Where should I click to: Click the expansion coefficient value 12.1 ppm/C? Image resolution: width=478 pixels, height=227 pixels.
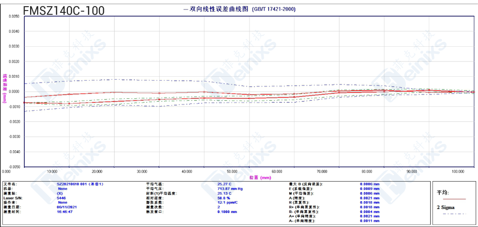coord(228,203)
